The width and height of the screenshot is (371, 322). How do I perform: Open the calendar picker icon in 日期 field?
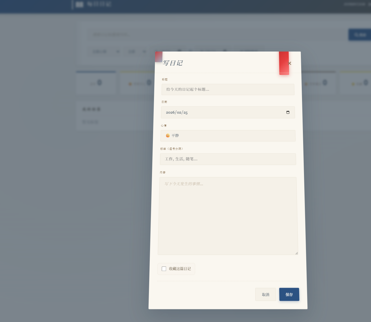pos(288,112)
